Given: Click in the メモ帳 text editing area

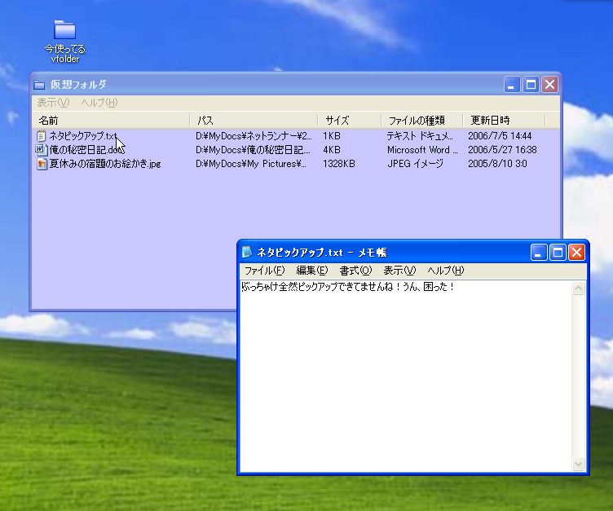Looking at the screenshot, I should (x=406, y=376).
